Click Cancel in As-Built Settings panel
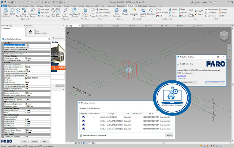 [x=34, y=141]
